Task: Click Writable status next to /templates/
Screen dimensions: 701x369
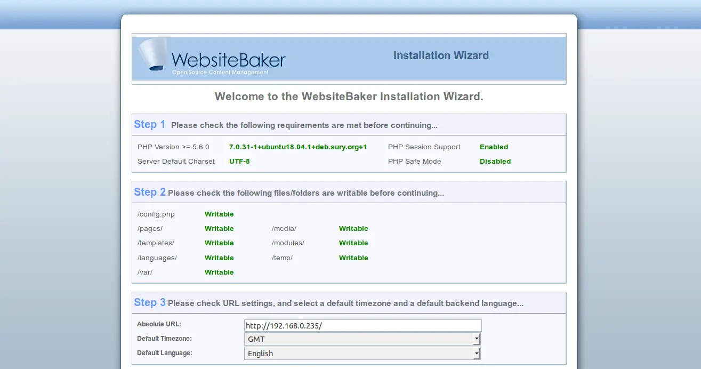Action: click(x=219, y=243)
